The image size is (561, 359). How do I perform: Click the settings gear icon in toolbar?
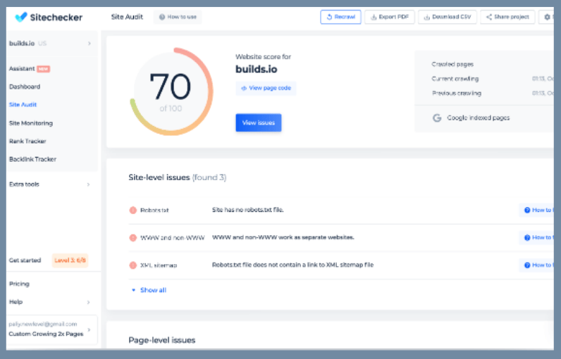tap(547, 17)
